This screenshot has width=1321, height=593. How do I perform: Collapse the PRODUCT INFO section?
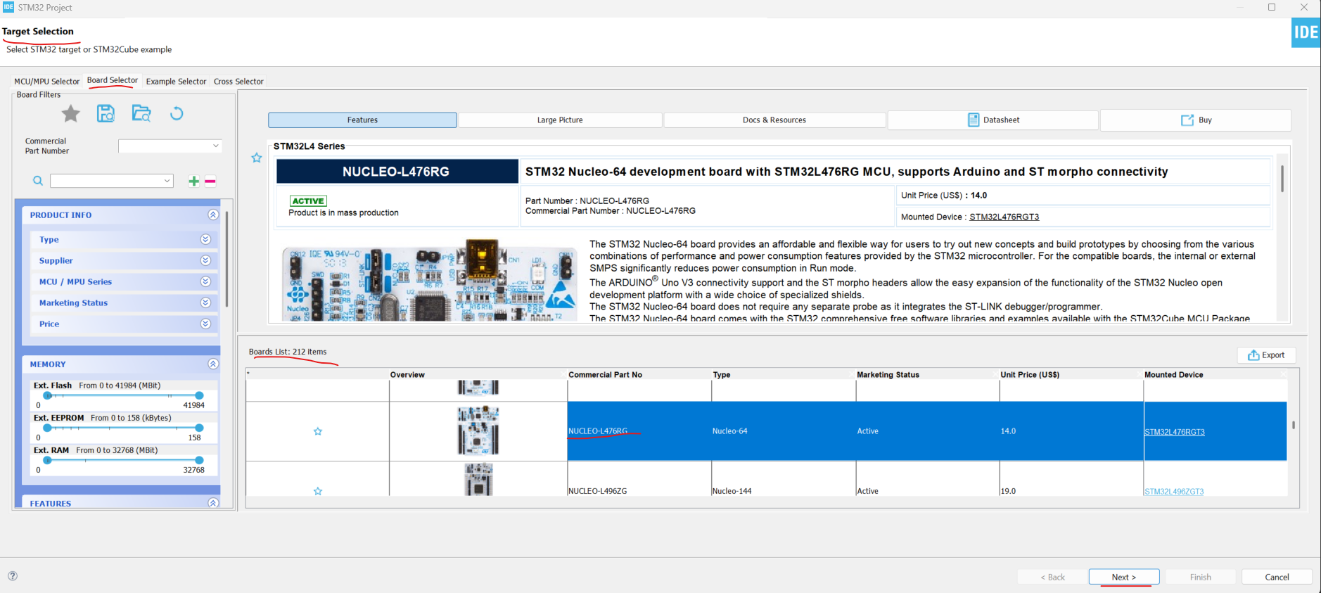click(x=213, y=215)
